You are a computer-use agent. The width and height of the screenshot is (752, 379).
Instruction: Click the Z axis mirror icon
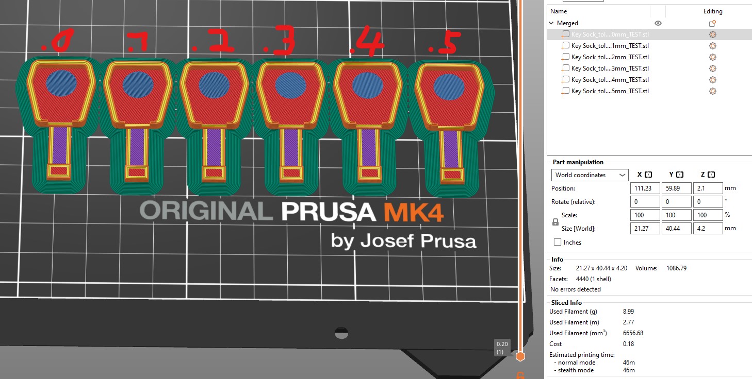[712, 175]
